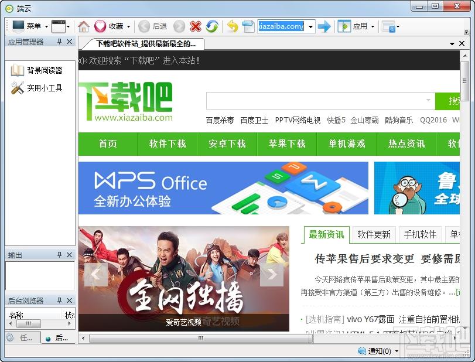Show previous carousel slide arrow

(x=95, y=275)
